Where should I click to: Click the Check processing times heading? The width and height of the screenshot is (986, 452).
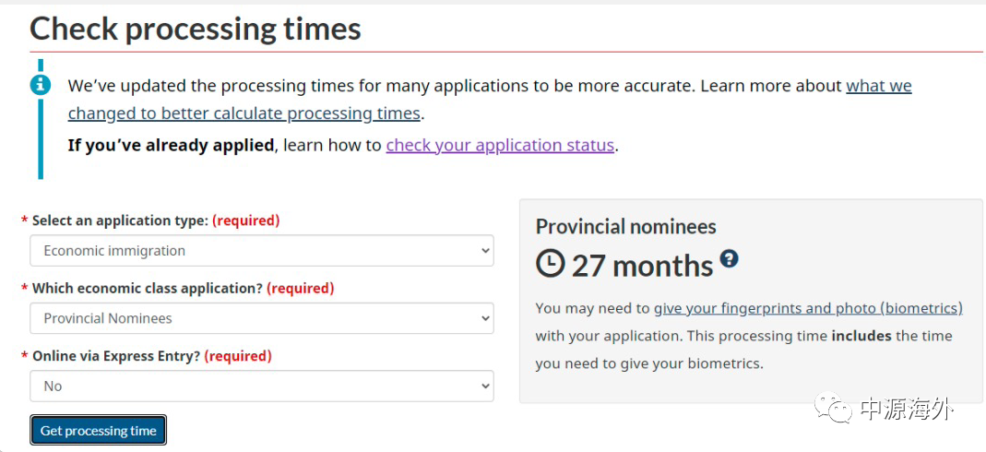point(196,30)
